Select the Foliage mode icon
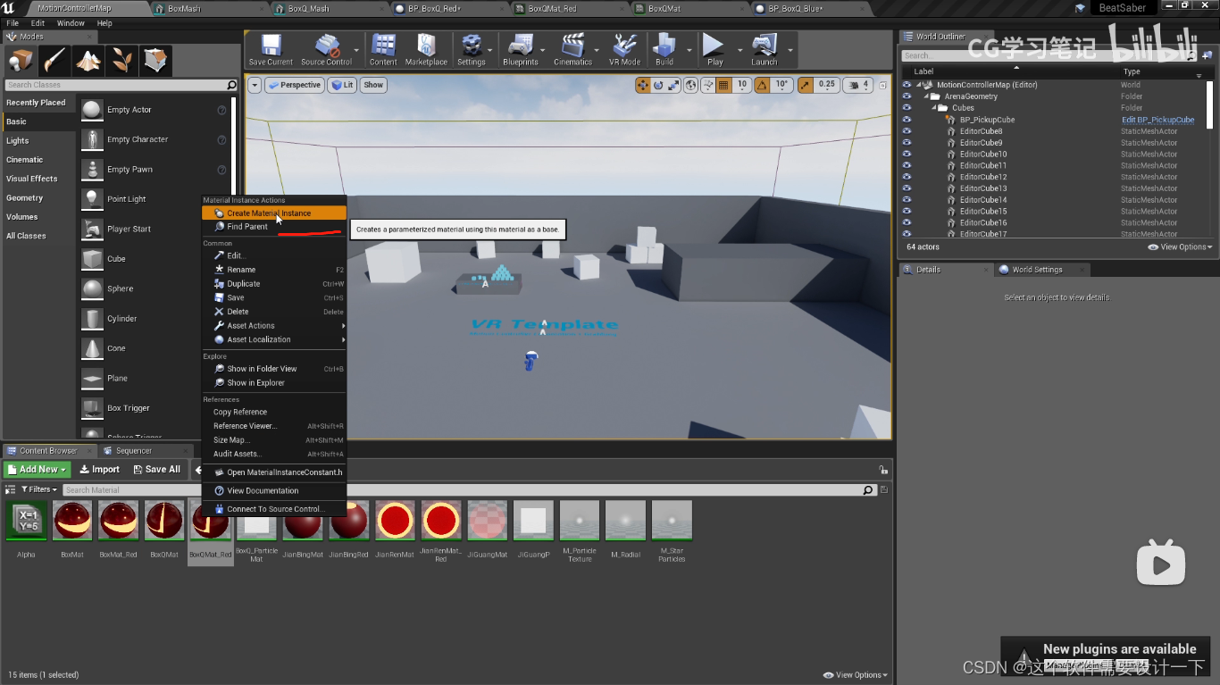Image resolution: width=1220 pixels, height=685 pixels. [x=121, y=60]
